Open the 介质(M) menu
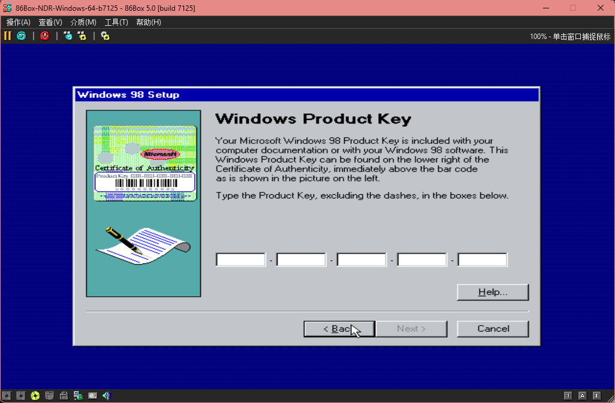This screenshot has height=403, width=615. (x=83, y=22)
